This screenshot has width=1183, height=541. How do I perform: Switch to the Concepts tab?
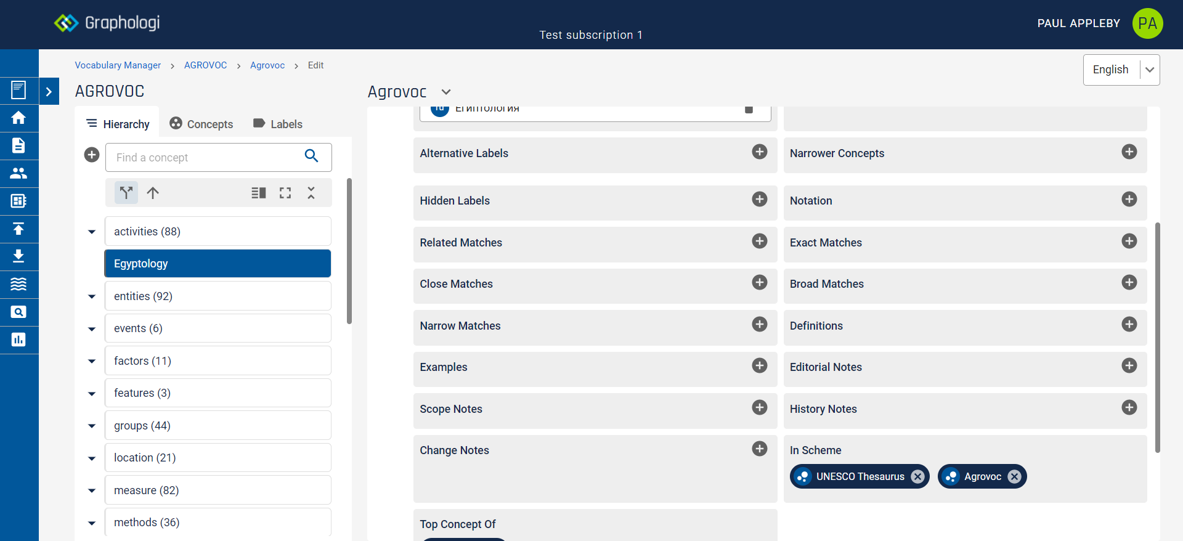coord(201,124)
